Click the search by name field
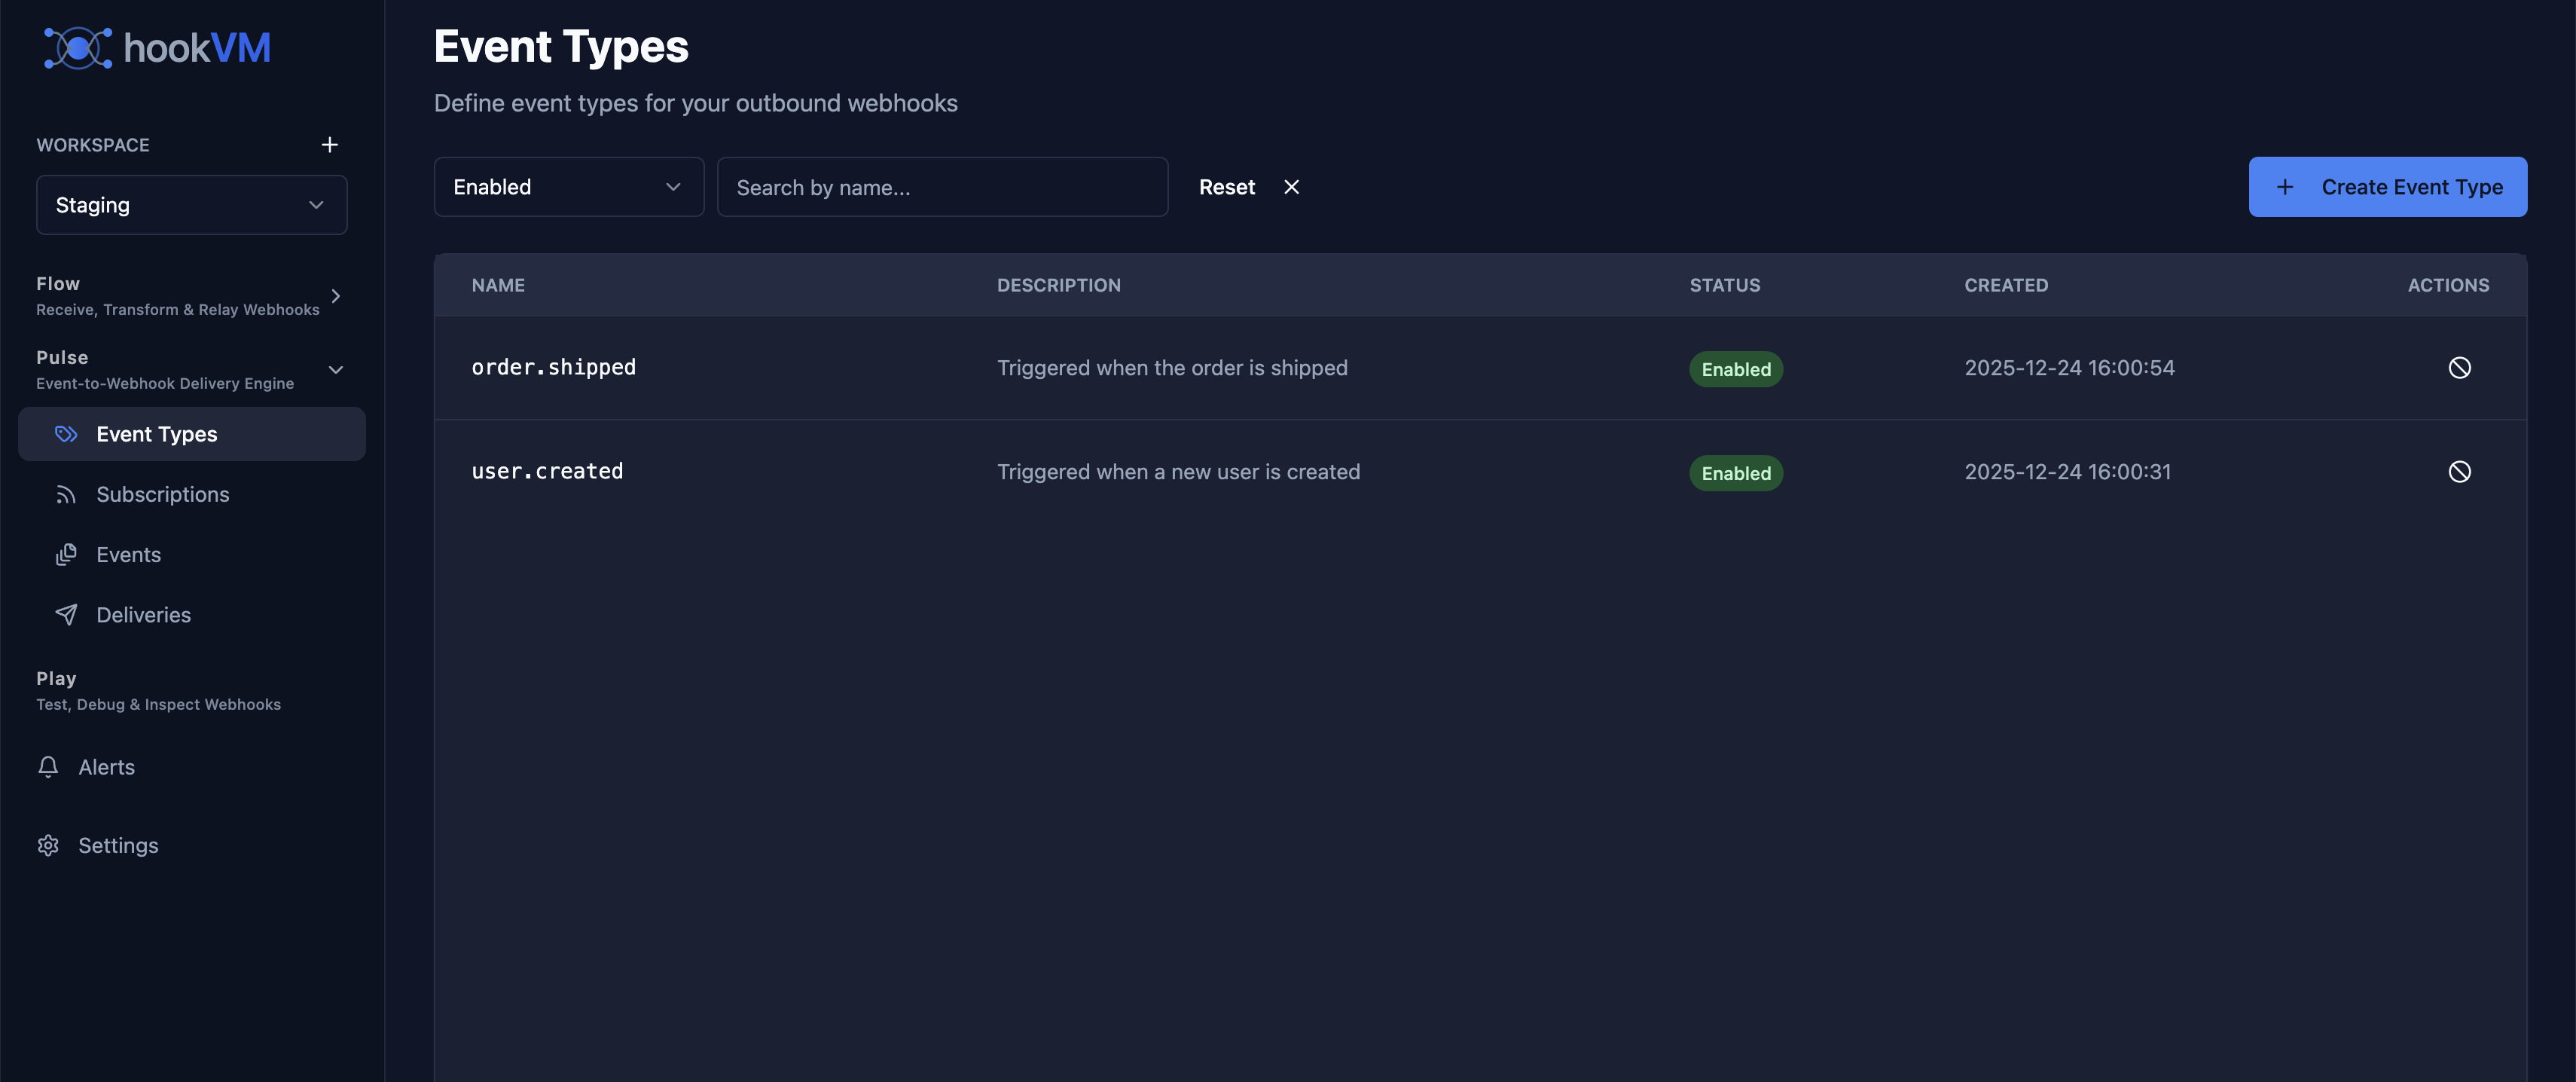 (x=942, y=187)
